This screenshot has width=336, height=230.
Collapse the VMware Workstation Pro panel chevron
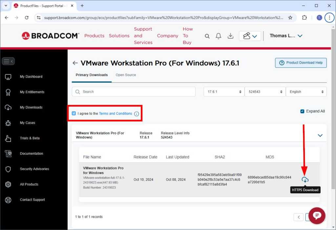[x=320, y=135]
